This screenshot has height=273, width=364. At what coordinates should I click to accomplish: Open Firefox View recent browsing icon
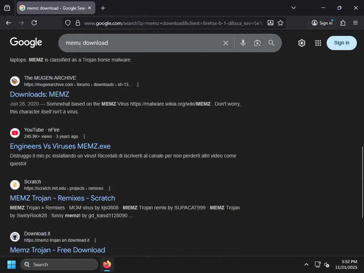(7, 8)
